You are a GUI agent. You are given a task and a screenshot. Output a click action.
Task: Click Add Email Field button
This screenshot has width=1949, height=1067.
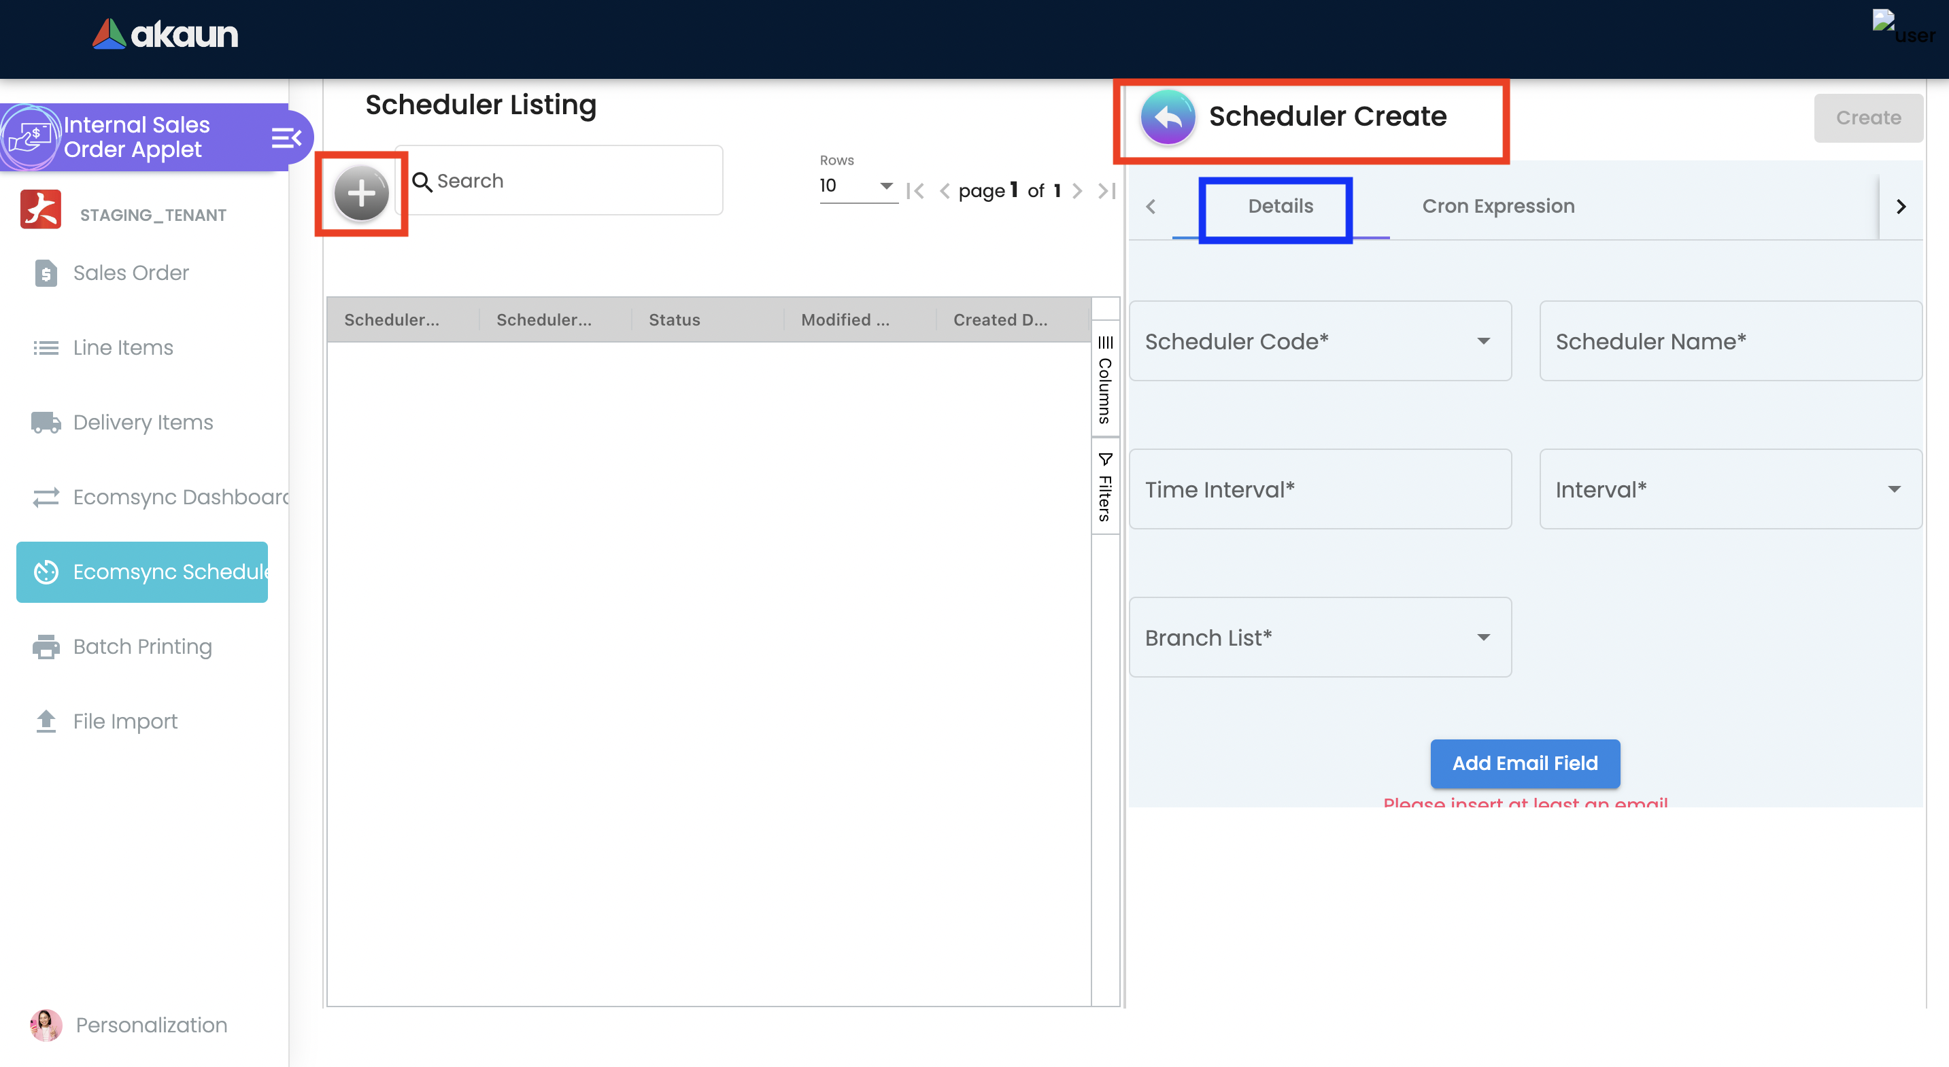point(1524,763)
